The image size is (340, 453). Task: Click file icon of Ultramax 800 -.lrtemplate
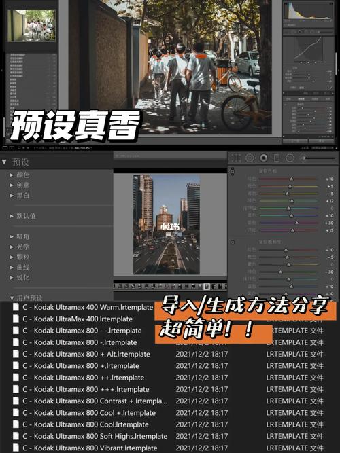(x=16, y=342)
